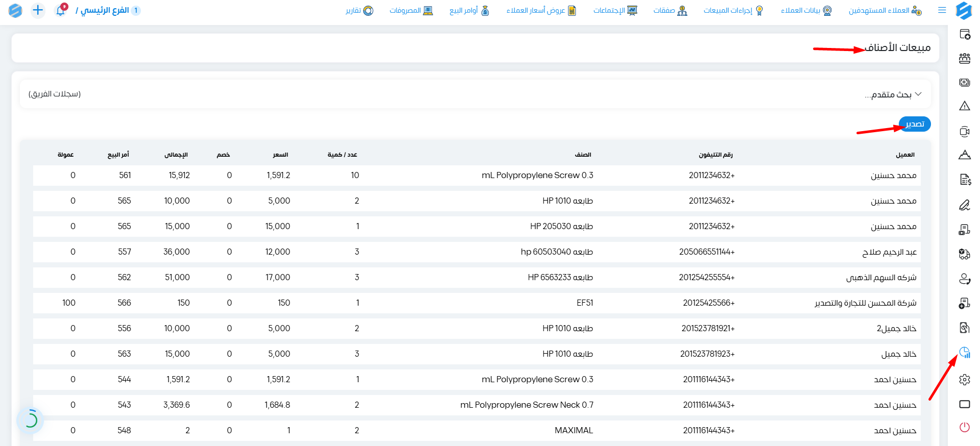Open the receipt with cash sidebar icon
This screenshot has width=980, height=446.
[965, 230]
